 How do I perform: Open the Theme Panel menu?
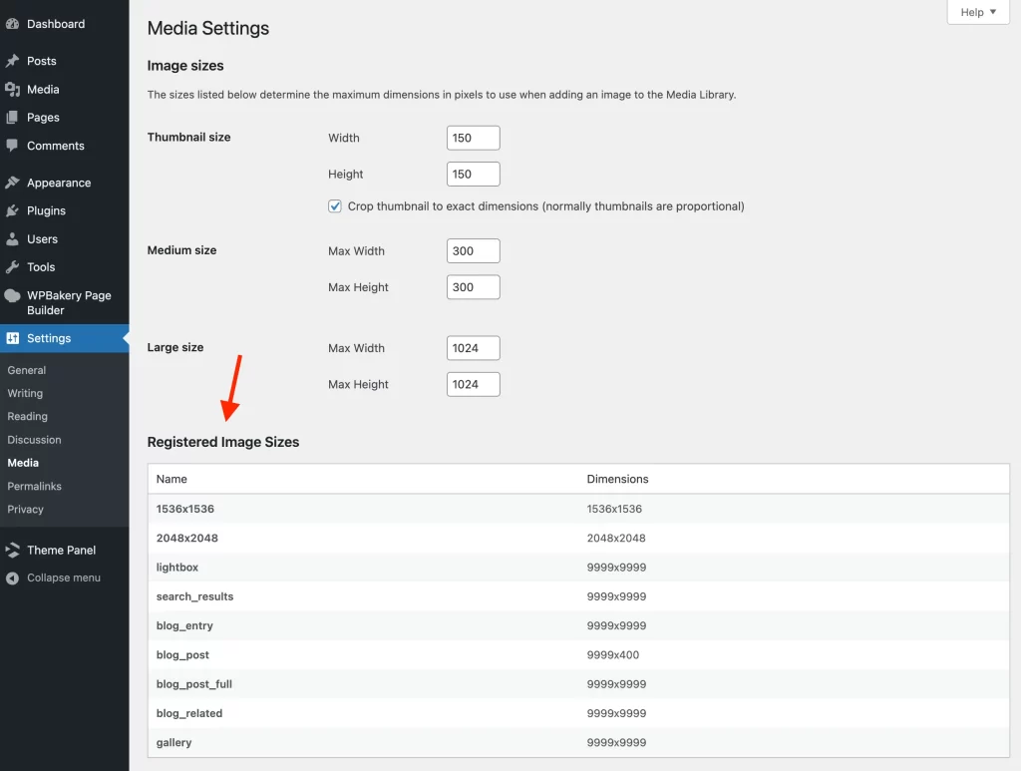[61, 551]
